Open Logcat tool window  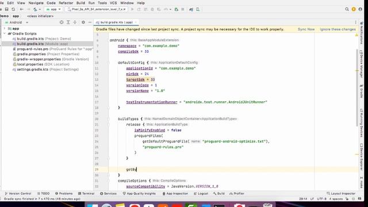[x=201, y=194]
